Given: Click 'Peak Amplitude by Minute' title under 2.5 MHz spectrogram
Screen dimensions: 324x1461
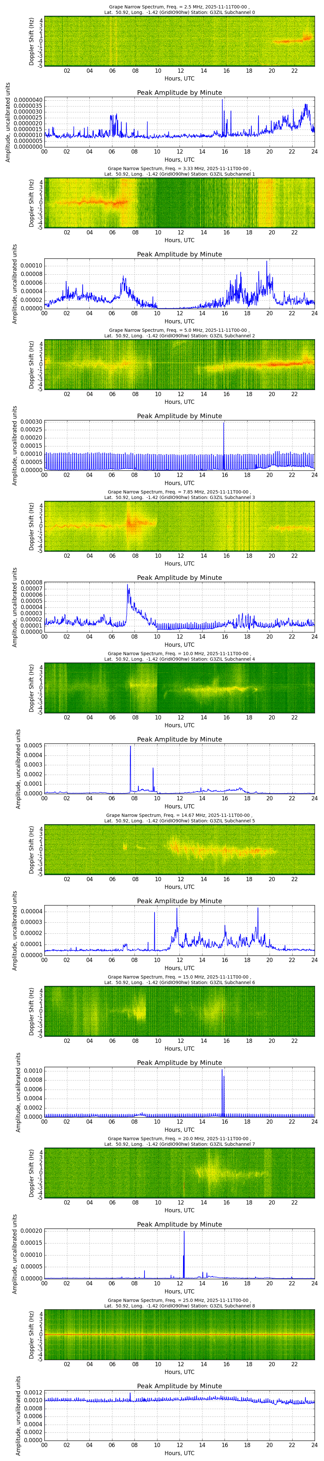Looking at the screenshot, I should pos(179,93).
